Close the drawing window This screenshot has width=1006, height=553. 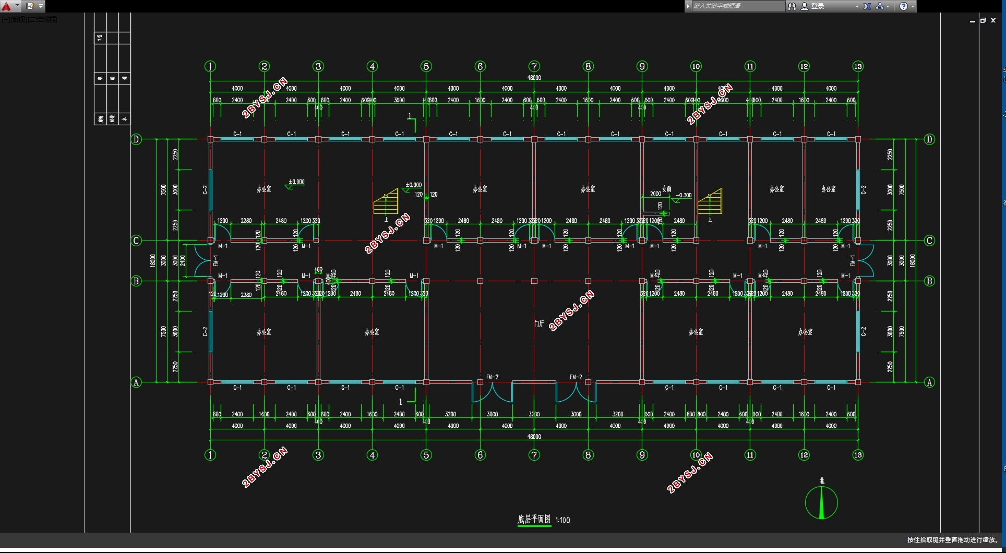[x=993, y=20]
